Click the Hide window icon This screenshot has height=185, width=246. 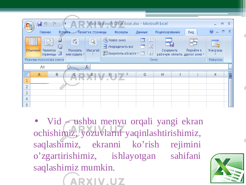(143, 47)
